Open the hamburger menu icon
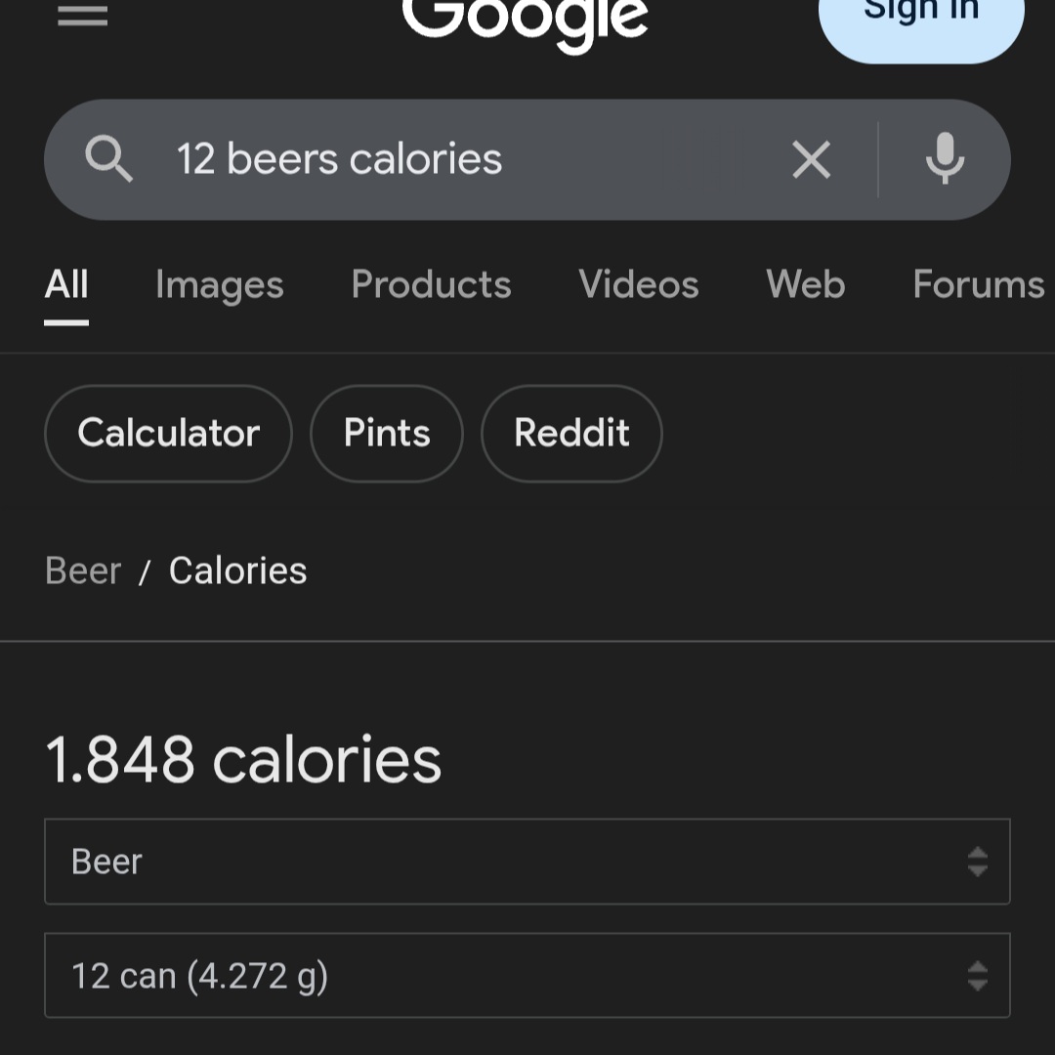 (82, 15)
